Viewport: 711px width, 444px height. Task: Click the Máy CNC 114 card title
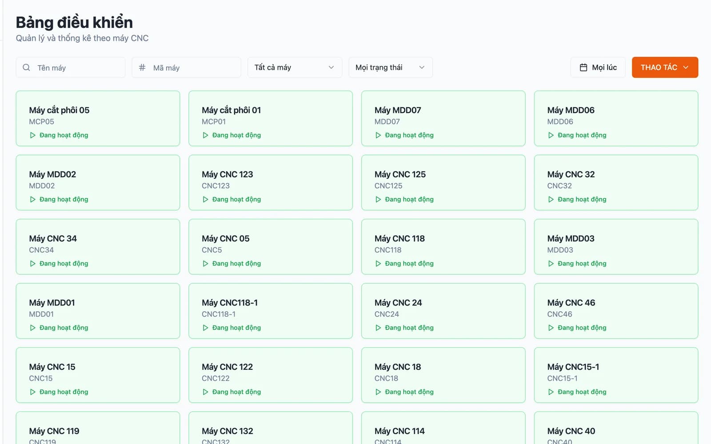point(399,431)
